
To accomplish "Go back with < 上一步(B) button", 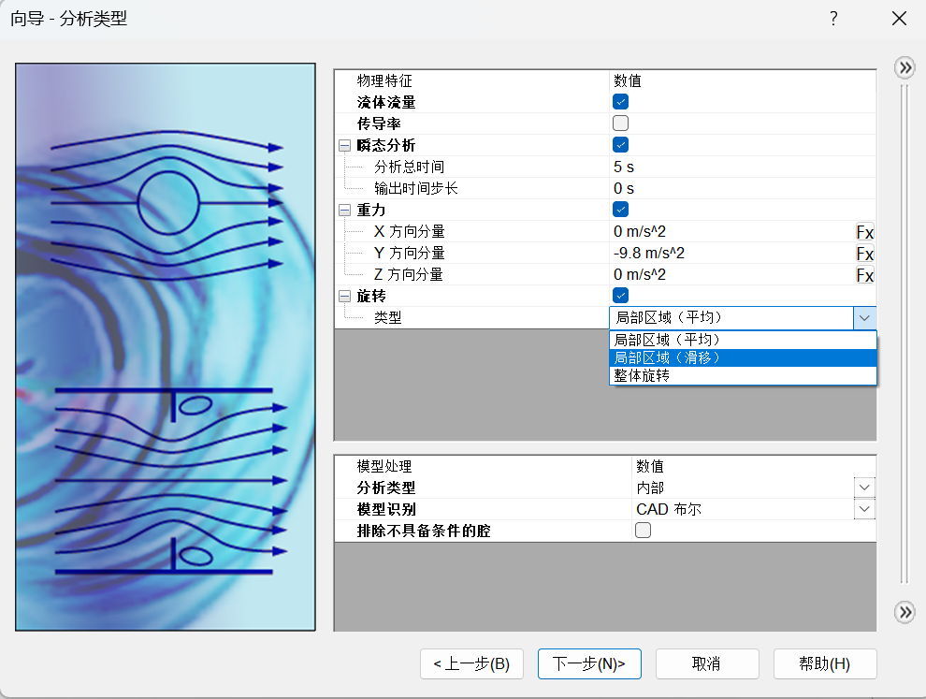I will 471,663.
